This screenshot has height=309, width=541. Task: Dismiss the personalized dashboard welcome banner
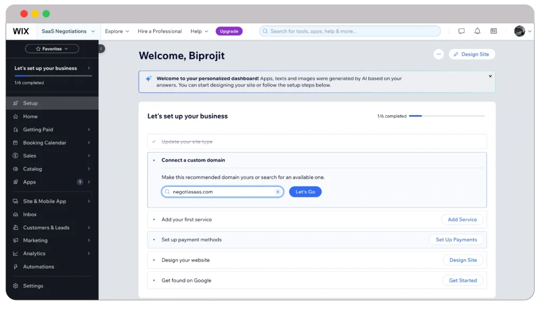pyautogui.click(x=490, y=76)
